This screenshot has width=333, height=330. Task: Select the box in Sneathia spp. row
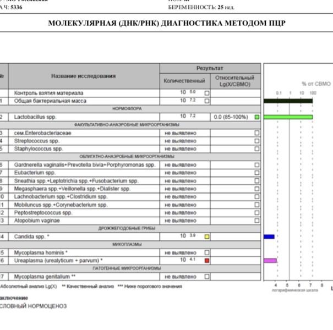(x=257, y=181)
